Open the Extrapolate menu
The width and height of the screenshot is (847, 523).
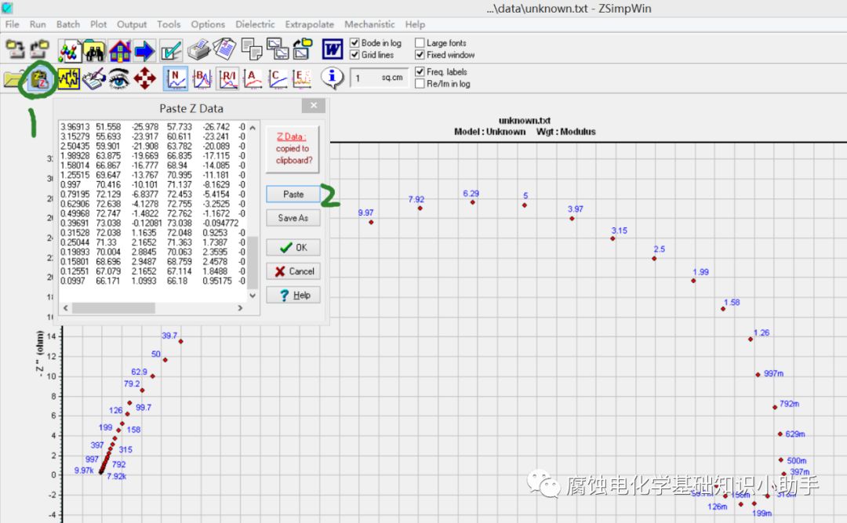309,24
